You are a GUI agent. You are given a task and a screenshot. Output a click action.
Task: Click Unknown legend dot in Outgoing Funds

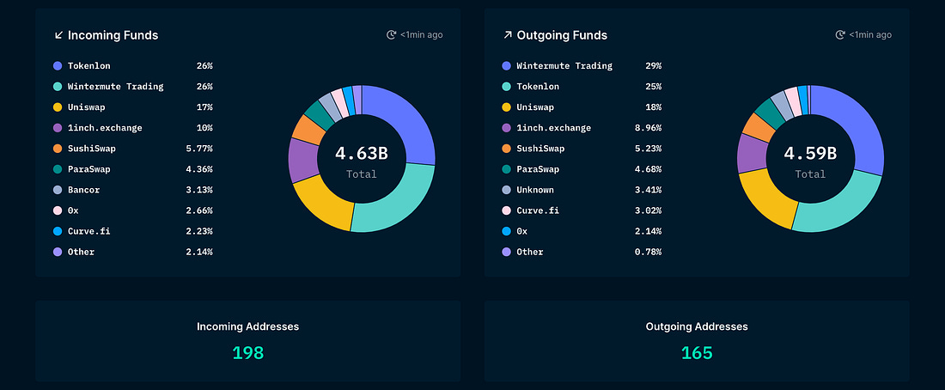tap(507, 190)
